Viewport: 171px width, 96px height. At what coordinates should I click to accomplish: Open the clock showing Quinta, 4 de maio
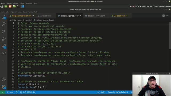[150, 6]
